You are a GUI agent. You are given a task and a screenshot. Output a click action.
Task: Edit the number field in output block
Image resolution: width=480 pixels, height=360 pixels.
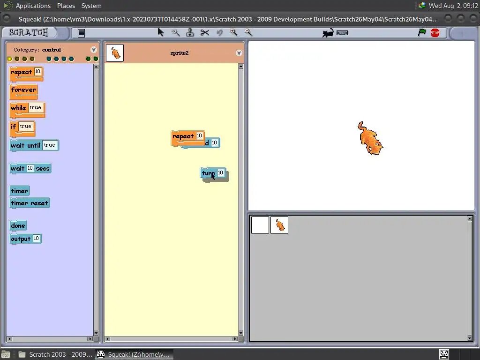pos(36,239)
